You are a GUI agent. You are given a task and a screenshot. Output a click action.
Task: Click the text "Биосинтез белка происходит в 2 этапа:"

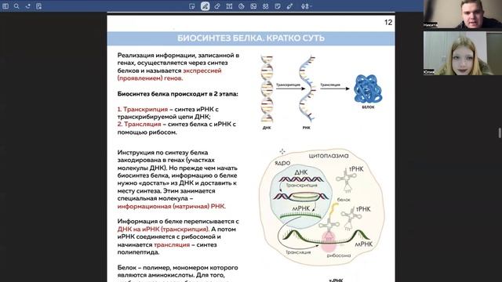pyautogui.click(x=178, y=94)
